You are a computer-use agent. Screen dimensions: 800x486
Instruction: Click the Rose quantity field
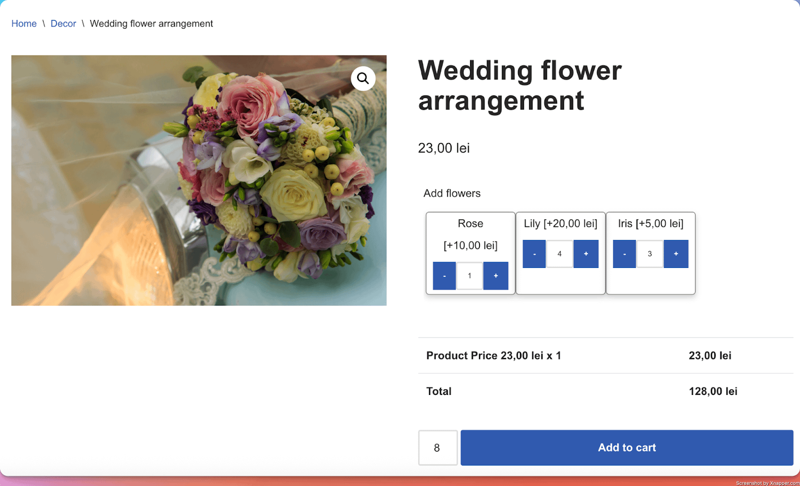(469, 275)
